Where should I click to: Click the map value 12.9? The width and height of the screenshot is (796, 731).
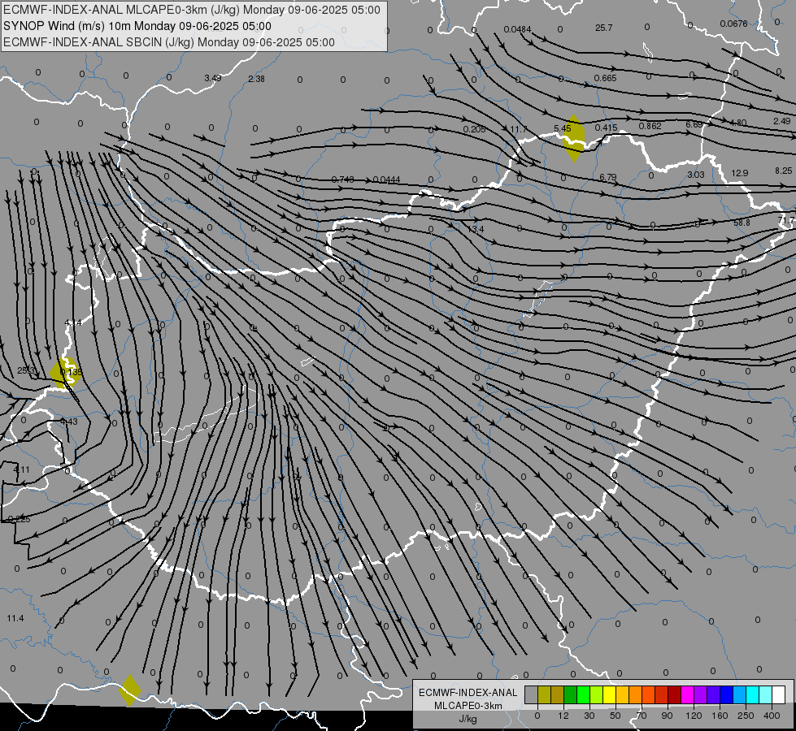pyautogui.click(x=740, y=173)
